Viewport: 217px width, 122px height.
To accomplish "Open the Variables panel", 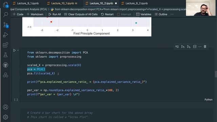I will pyautogui.click(x=144, y=14).
